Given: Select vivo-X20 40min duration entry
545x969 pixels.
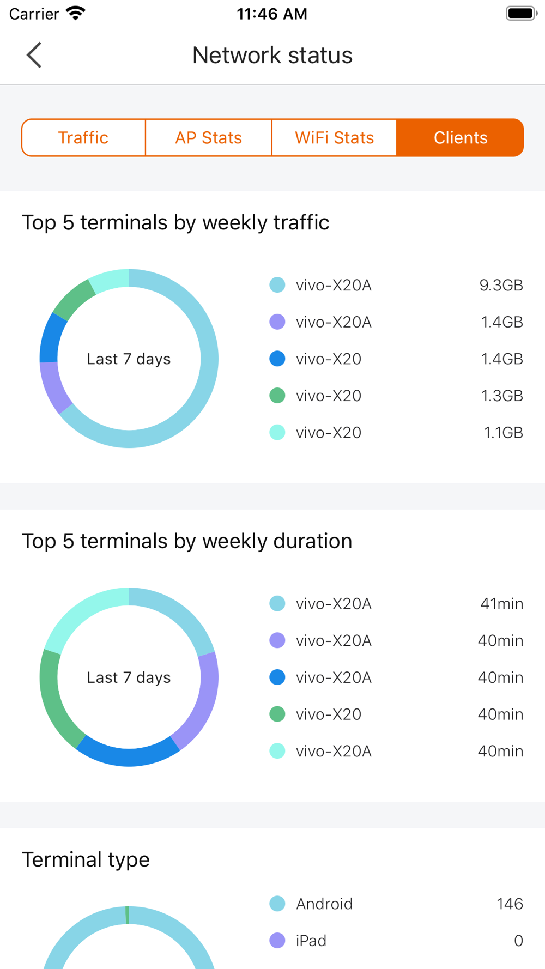Looking at the screenshot, I should pyautogui.click(x=396, y=714).
